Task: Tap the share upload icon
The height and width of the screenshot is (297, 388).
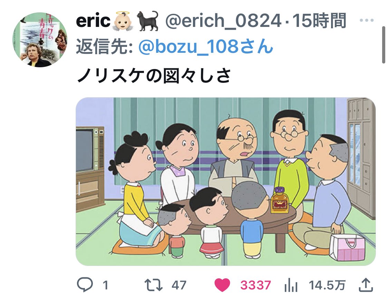Action: coord(366,285)
